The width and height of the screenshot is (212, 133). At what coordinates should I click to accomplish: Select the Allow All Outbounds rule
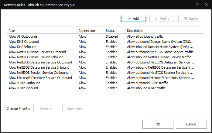[105, 36]
